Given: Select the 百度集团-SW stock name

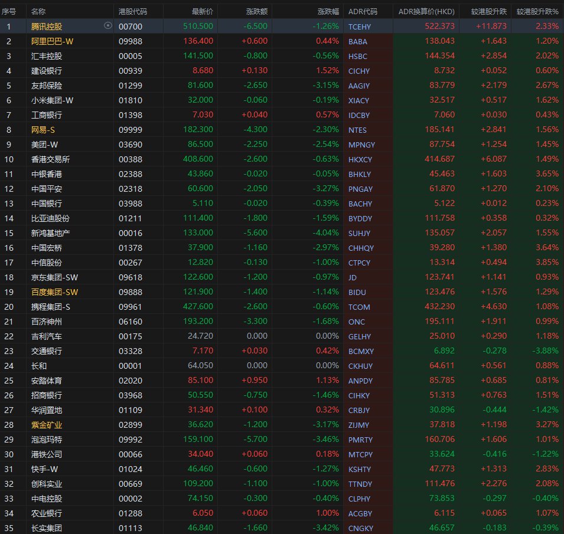Looking at the screenshot, I should coord(55,292).
